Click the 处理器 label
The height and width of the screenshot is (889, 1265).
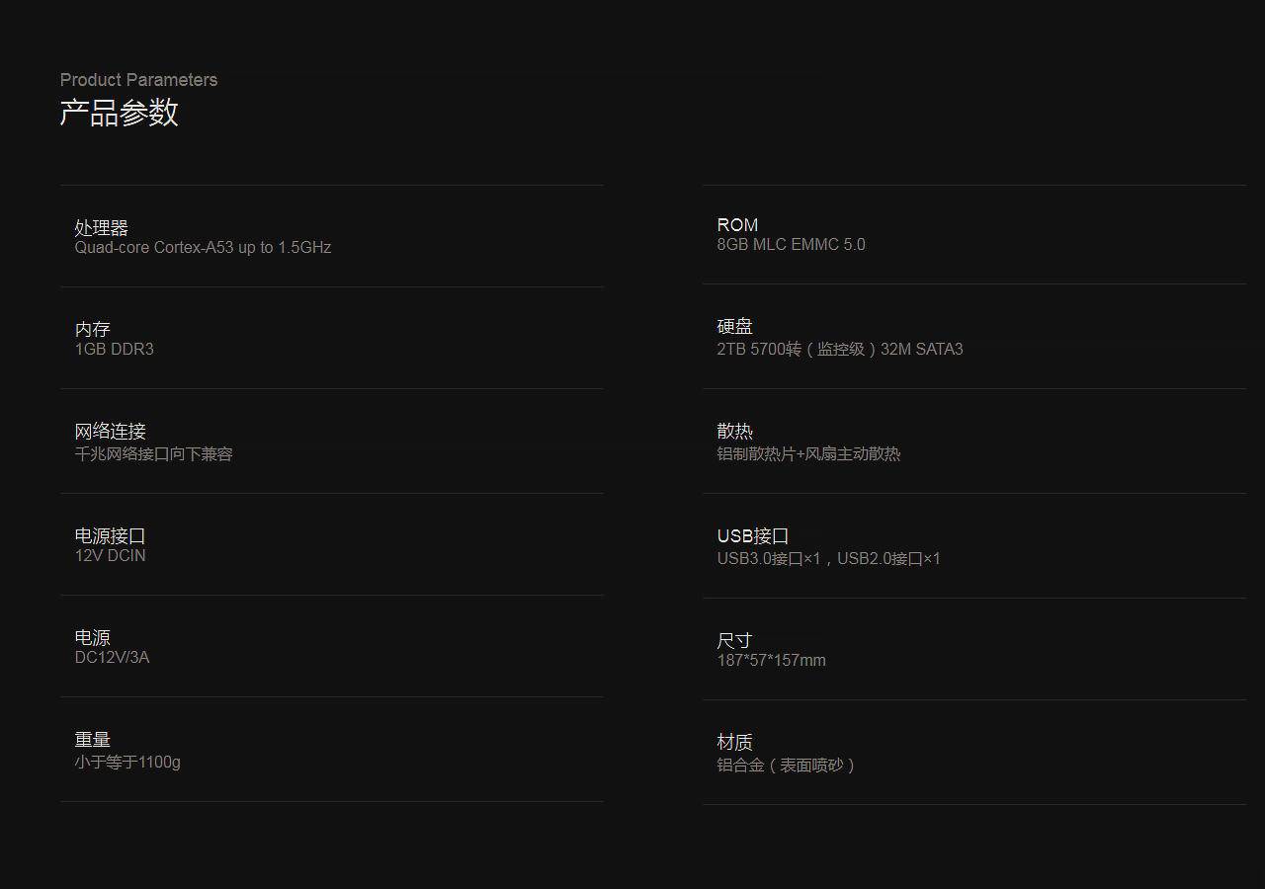tap(102, 228)
